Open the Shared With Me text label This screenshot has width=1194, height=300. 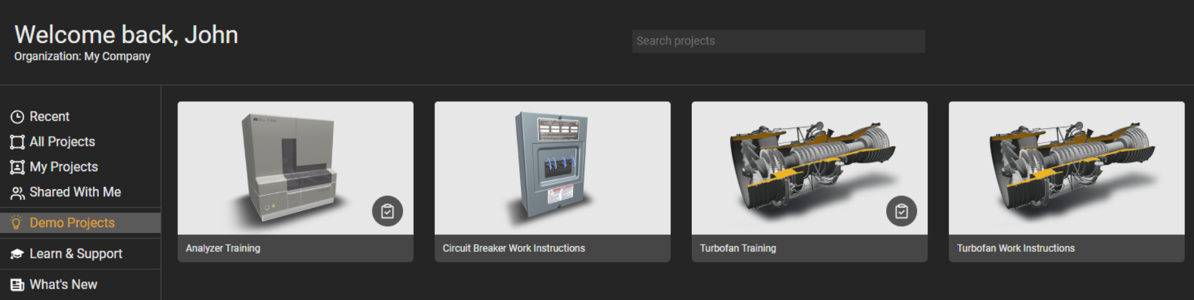tap(75, 192)
